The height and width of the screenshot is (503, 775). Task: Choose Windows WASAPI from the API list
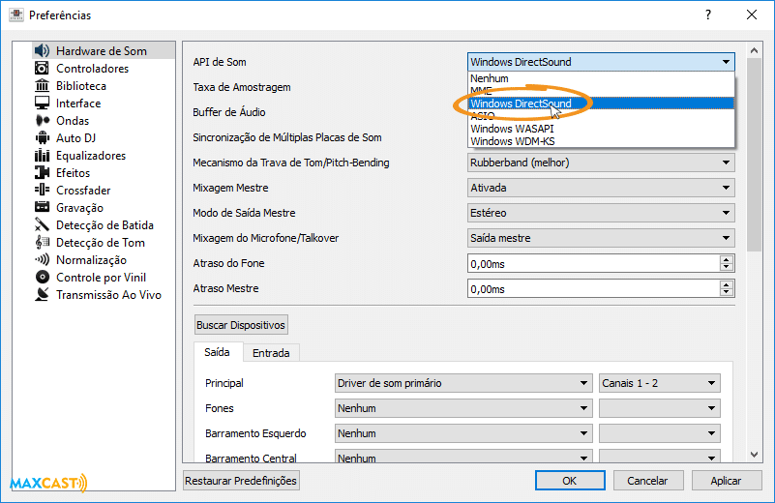(512, 129)
